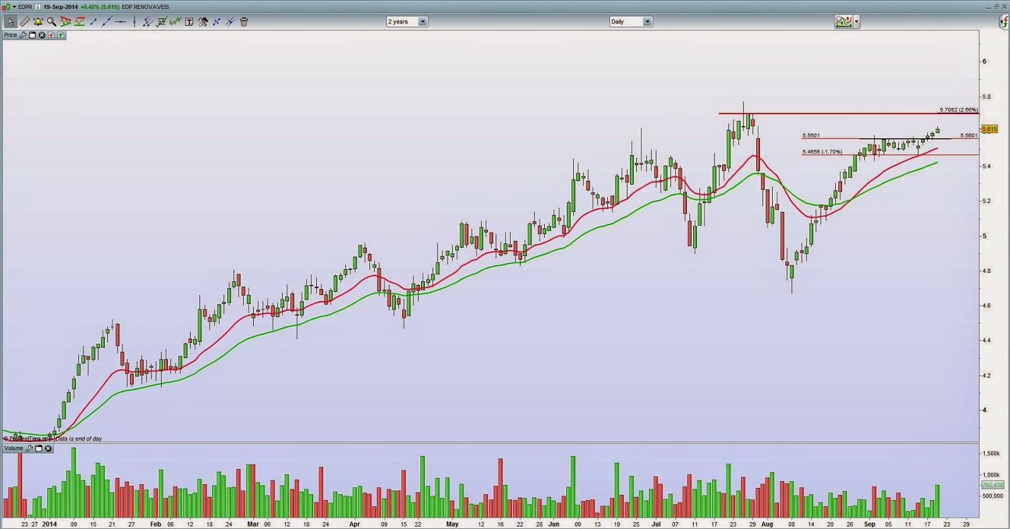Image resolution: width=1010 pixels, height=529 pixels.
Task: Click the Price panel label
Action: [x=11, y=35]
